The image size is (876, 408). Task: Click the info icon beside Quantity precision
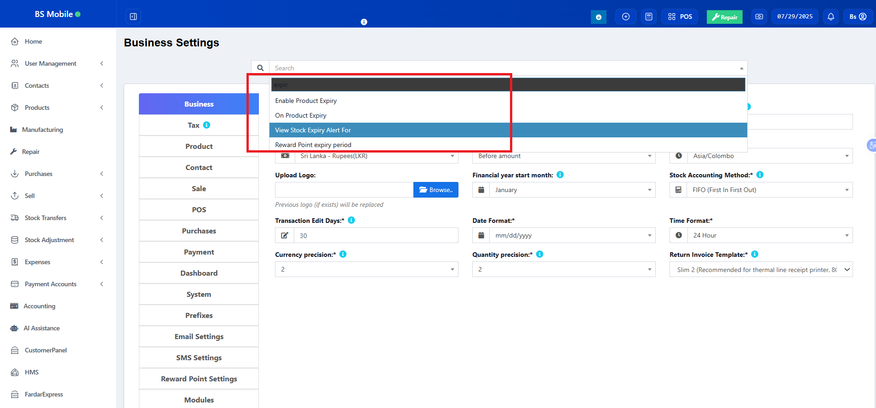[x=540, y=254]
